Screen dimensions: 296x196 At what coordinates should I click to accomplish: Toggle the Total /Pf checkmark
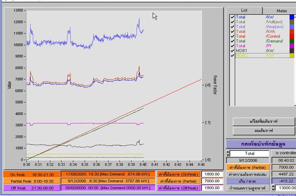pyautogui.click(x=232, y=46)
